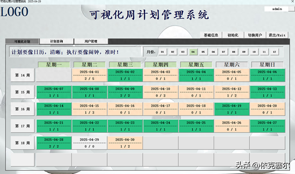
Task: Open the 2025-04-12 day cell
Action: [x=231, y=92]
